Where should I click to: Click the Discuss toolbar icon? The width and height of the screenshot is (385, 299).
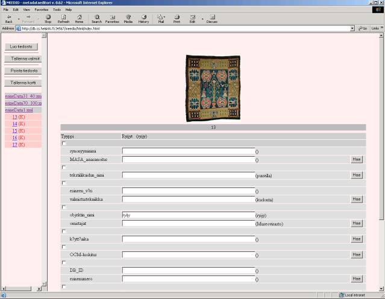coord(212,19)
